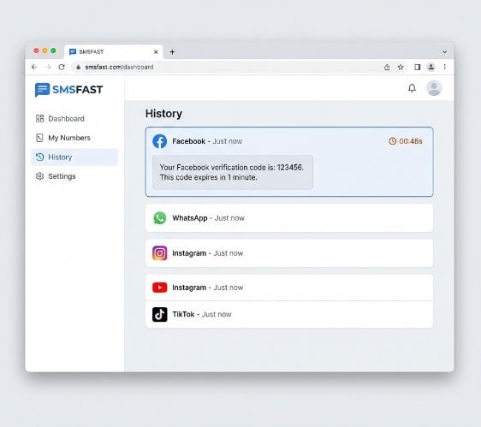Viewport: 481px width, 427px height.
Task: Click the Facebook logo icon
Action: pyautogui.click(x=159, y=141)
